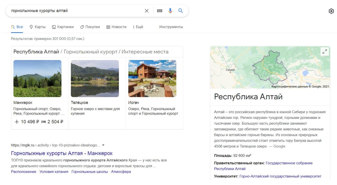This screenshot has width=337, height=185.
Task: Click the Республика Алтай breadcrumb in carousel header
Action: coord(36,52)
